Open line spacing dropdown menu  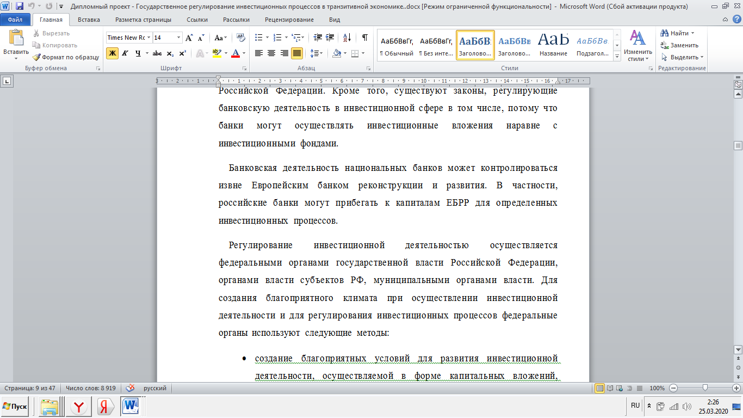pos(315,53)
